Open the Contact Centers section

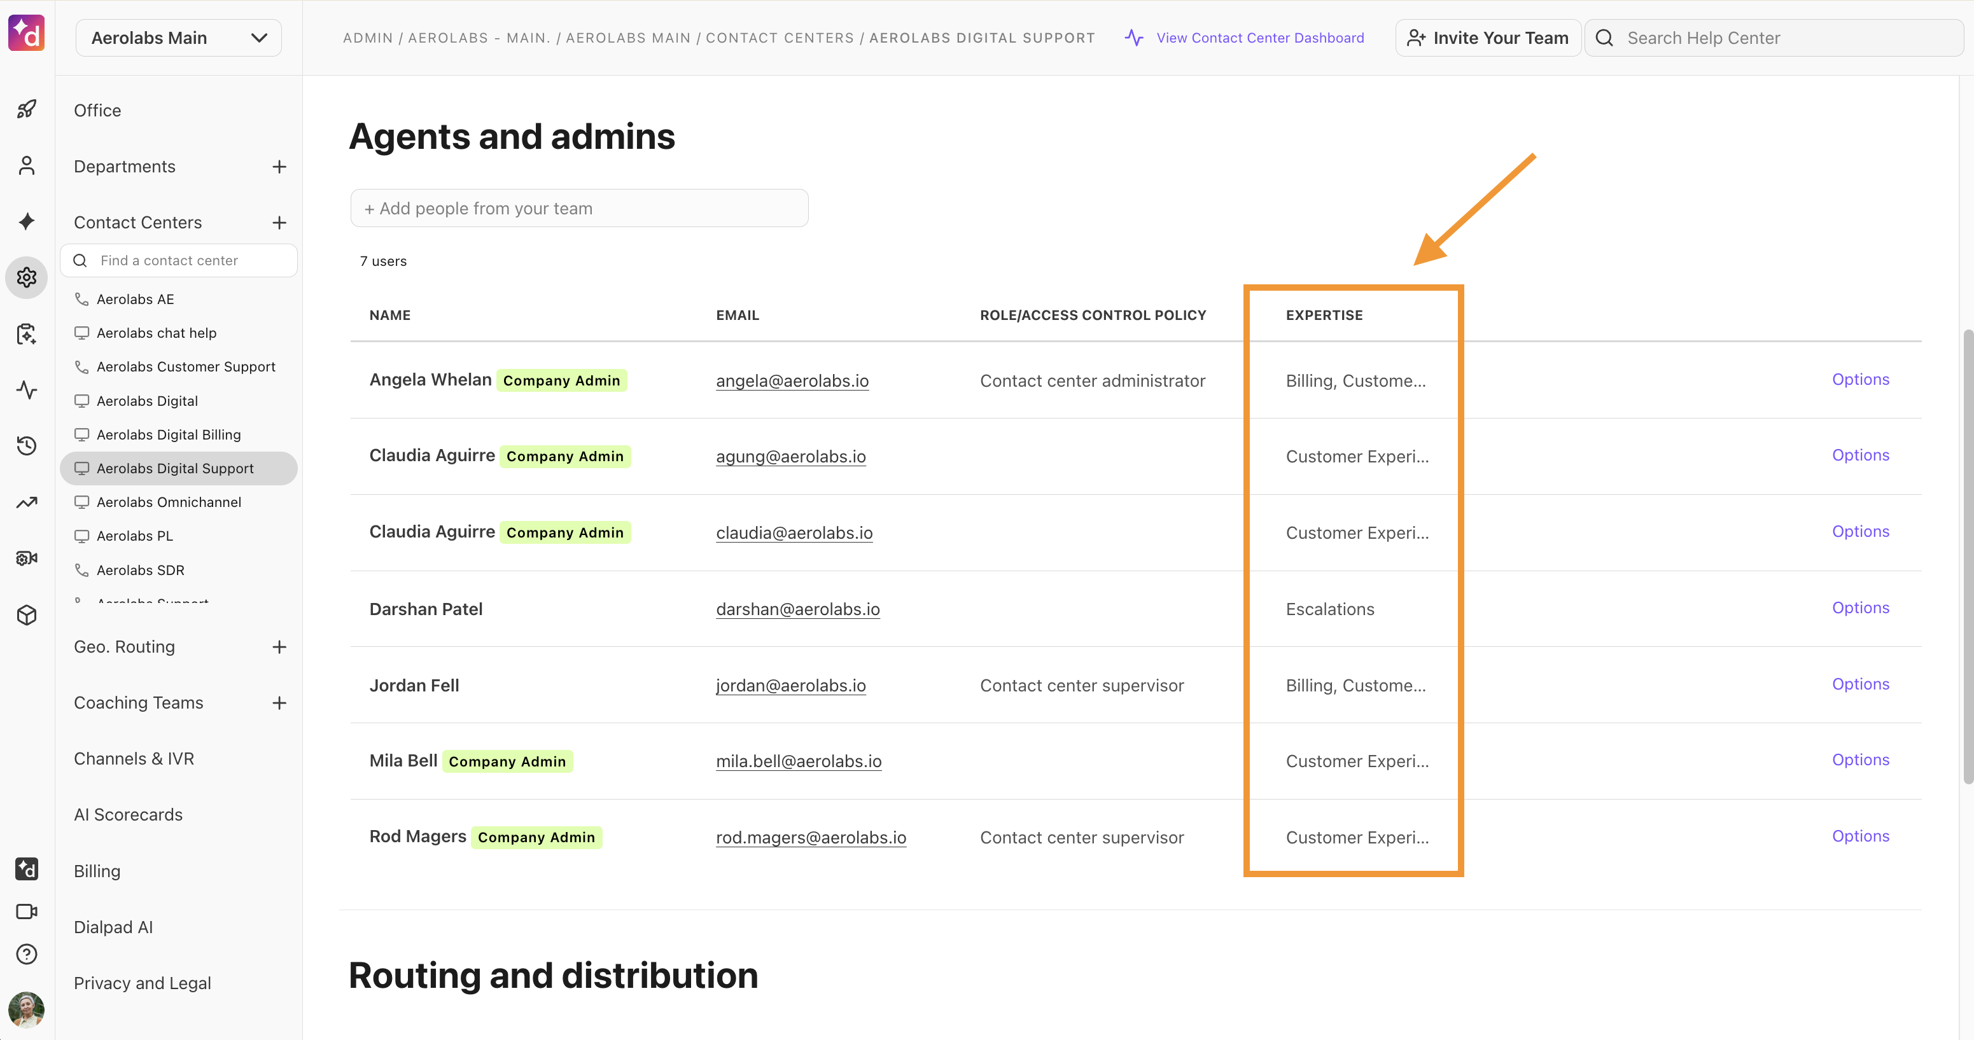click(138, 222)
